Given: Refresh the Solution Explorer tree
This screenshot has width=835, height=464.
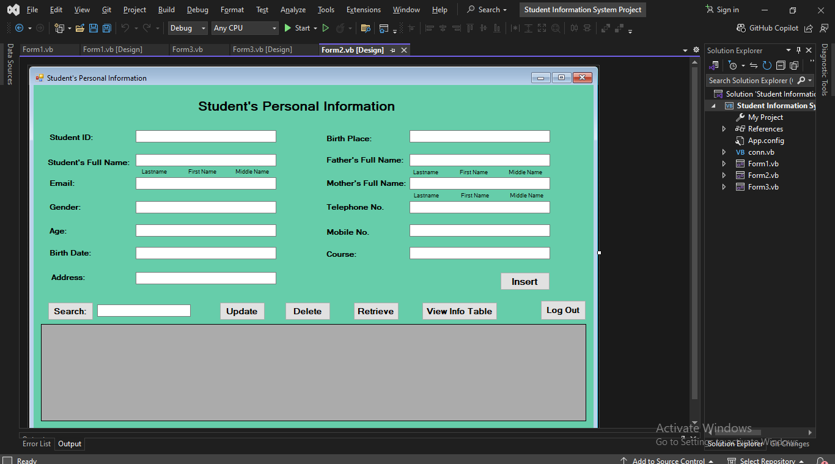Looking at the screenshot, I should [767, 65].
